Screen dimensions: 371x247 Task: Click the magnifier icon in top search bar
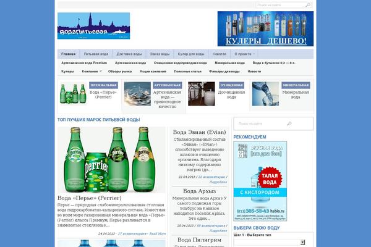click(308, 5)
